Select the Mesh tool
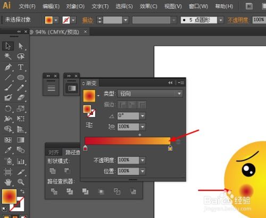The image size is (266, 218). 8,140
